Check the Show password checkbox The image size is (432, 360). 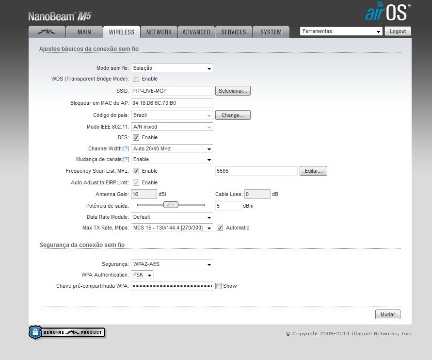click(x=218, y=286)
